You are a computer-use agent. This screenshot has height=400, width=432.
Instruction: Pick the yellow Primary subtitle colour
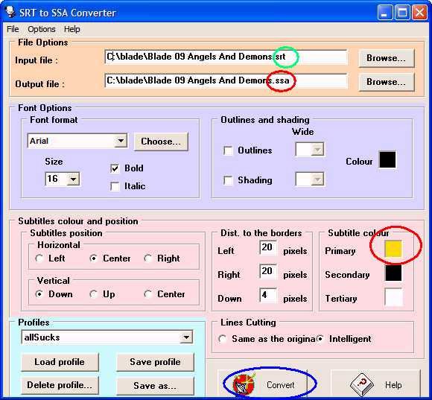point(393,249)
